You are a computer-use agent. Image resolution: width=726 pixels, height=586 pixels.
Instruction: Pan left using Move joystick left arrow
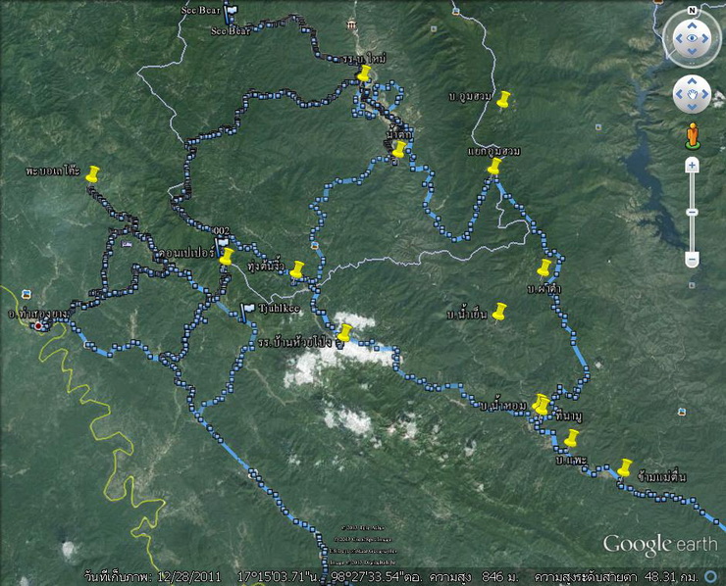(679, 95)
